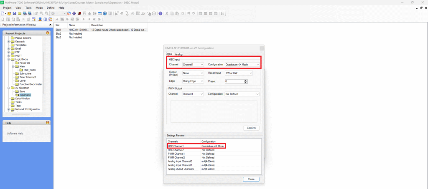Collapse the Logic Blocks tree node

click(9, 59)
